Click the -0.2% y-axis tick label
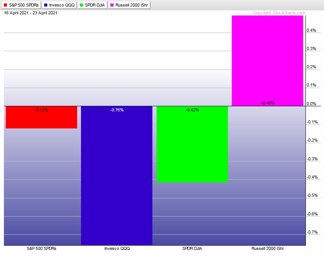 [312, 140]
